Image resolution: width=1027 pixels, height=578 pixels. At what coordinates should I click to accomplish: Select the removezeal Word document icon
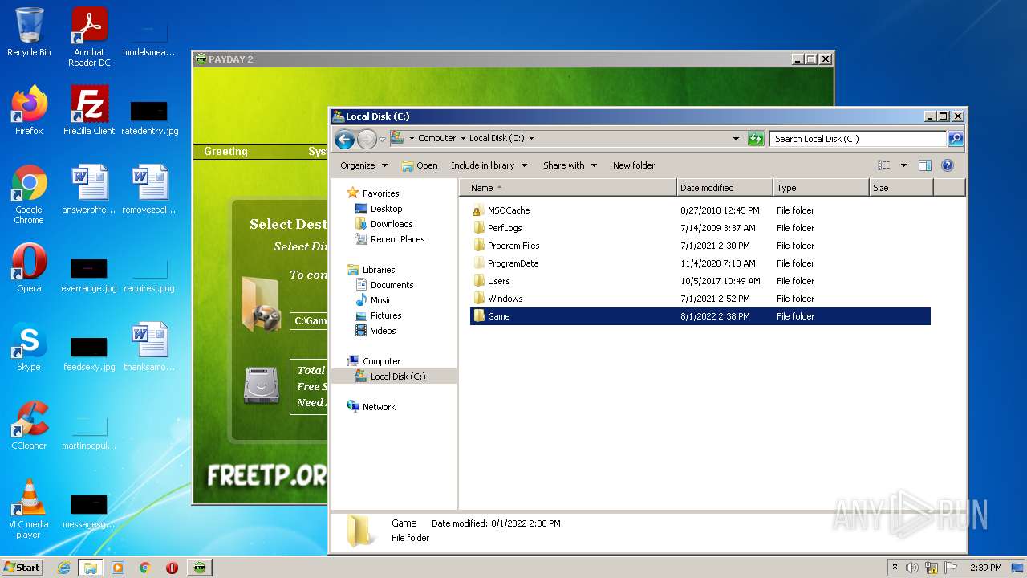(x=149, y=189)
